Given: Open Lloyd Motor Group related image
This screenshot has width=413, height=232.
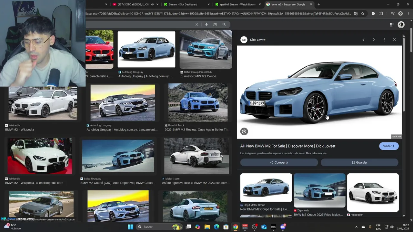Looking at the screenshot, I should click(x=266, y=188).
